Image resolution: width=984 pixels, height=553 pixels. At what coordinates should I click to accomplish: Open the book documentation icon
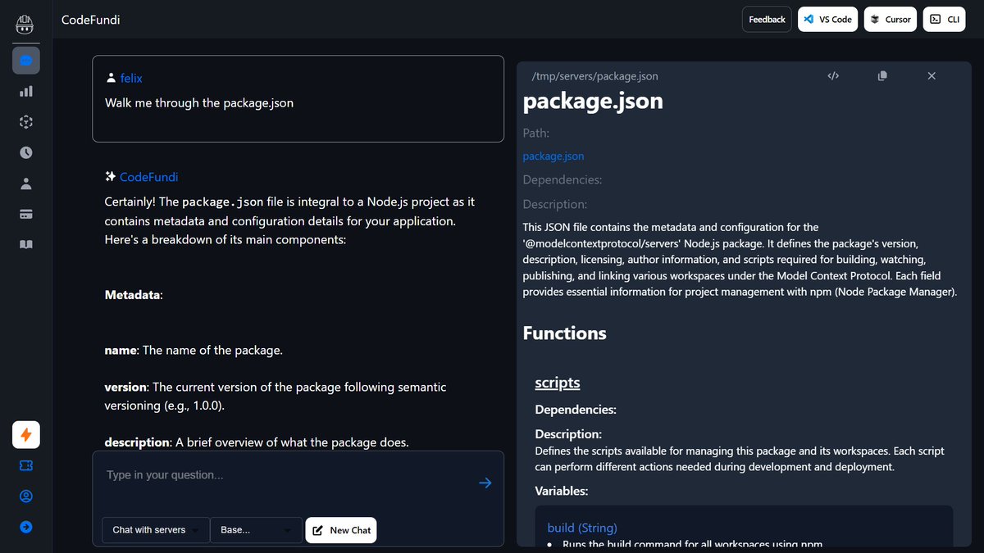click(26, 245)
